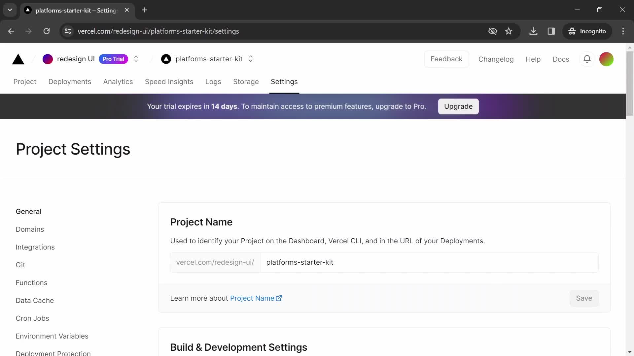634x356 pixels.
Task: Click the vercel.com/redesign-ui/ prefix label
Action: 215,262
